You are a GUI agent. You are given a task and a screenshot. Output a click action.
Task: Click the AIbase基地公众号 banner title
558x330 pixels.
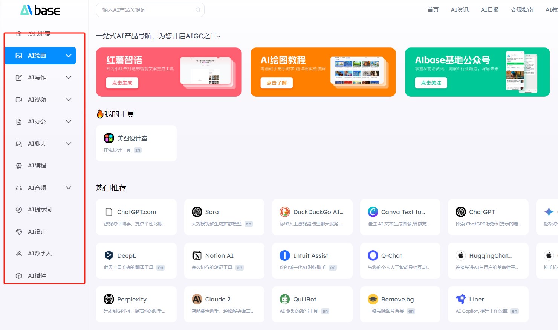(453, 60)
